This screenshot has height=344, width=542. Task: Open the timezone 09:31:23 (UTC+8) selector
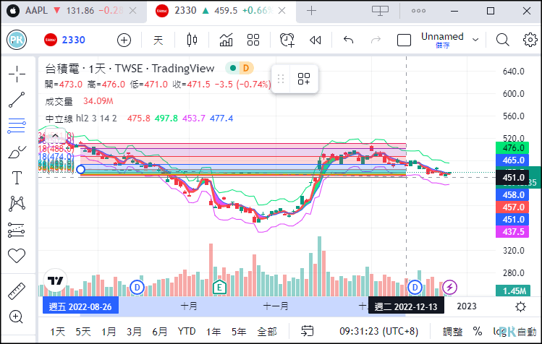coord(378,331)
